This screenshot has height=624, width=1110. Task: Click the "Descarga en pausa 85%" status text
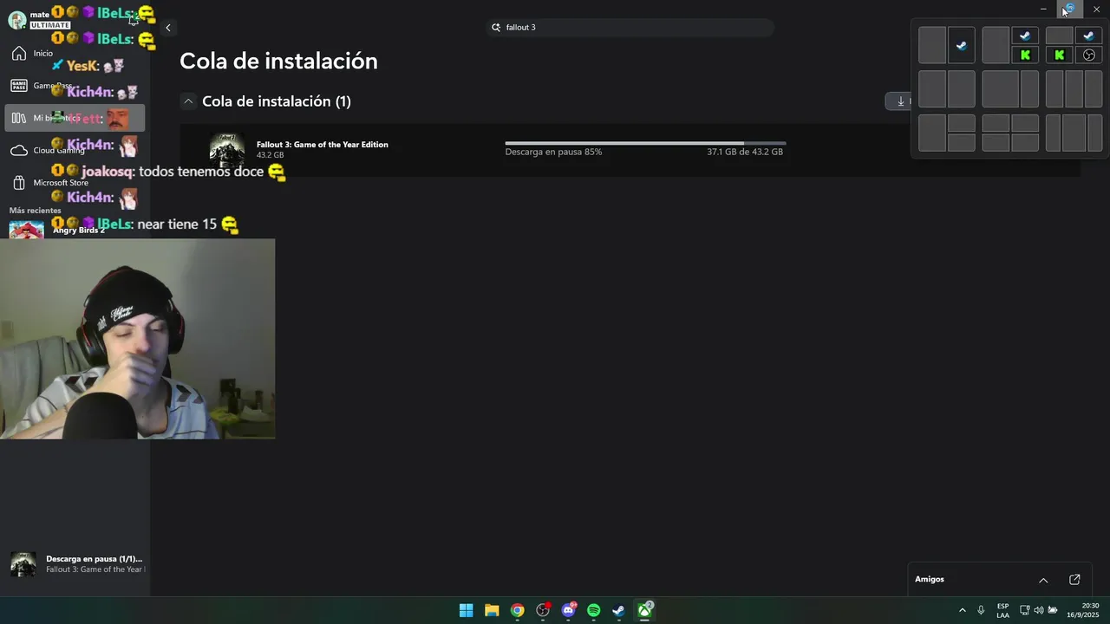553,152
